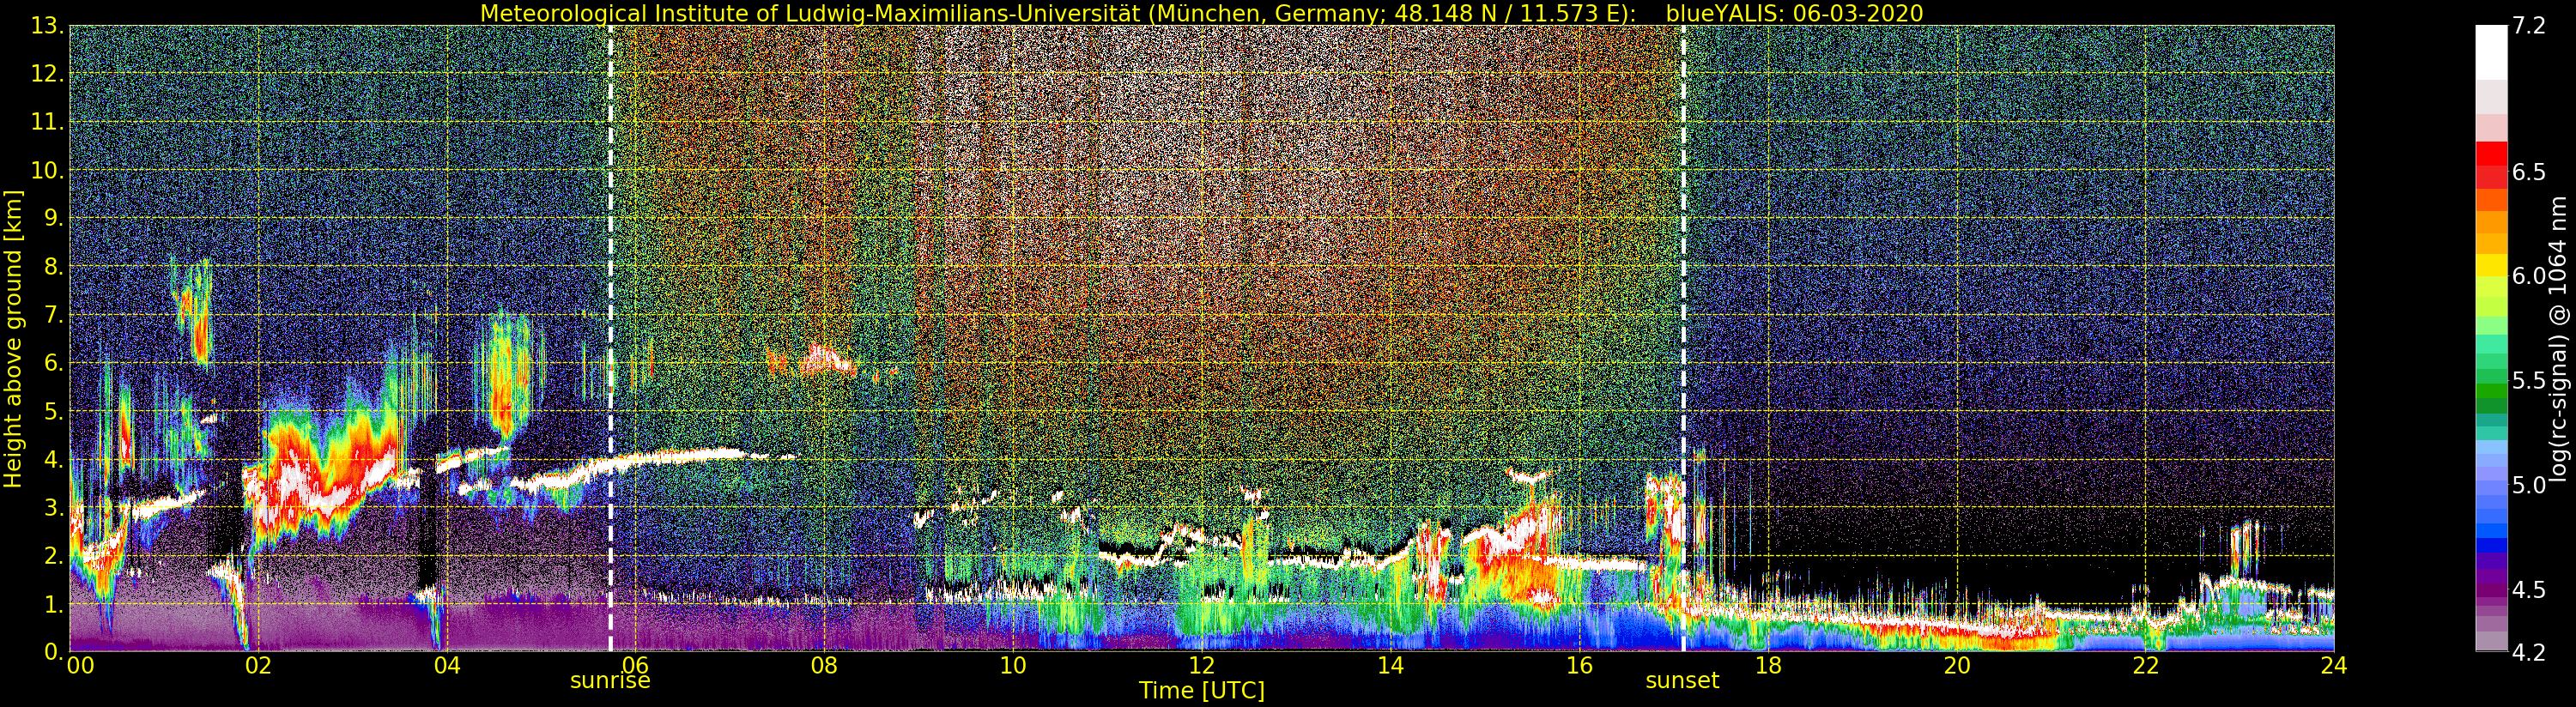Click the '4.2' colorbar value
The image size is (2576, 707).
(2528, 651)
